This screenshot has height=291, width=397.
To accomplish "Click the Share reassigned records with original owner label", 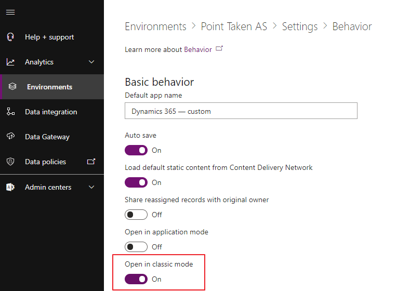I will (x=197, y=200).
